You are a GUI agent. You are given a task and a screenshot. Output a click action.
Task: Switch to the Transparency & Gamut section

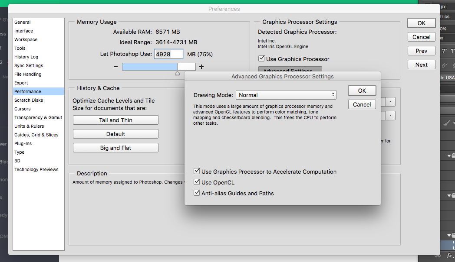[38, 117]
